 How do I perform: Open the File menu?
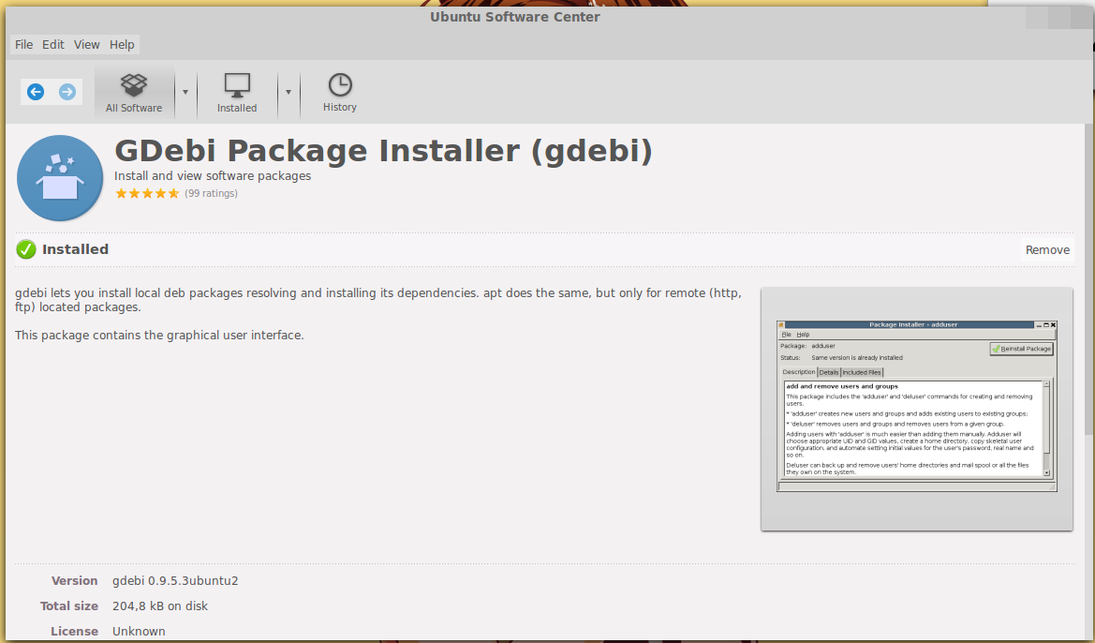pos(22,44)
